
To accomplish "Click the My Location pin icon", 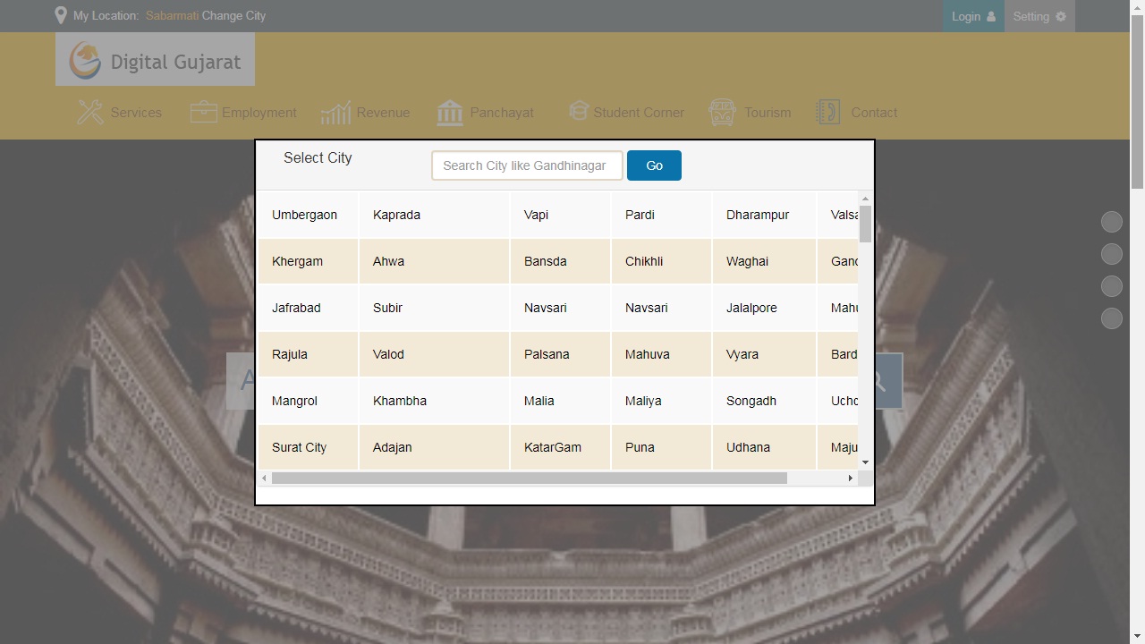I will click(60, 14).
